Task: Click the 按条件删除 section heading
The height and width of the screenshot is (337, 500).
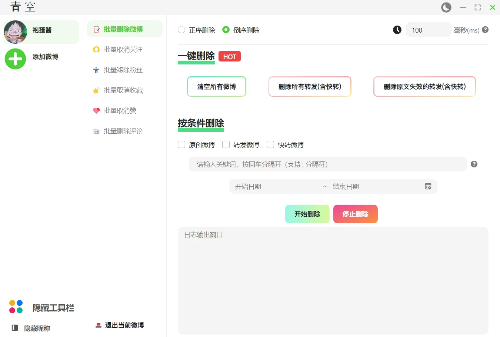Action: pos(201,123)
